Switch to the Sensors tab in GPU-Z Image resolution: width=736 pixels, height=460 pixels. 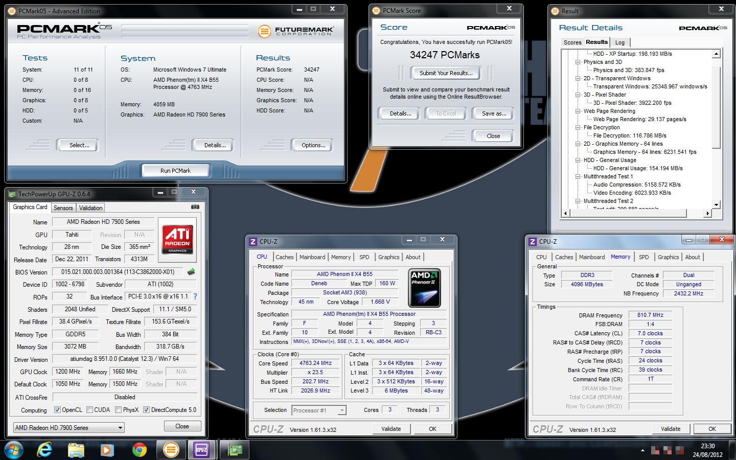click(63, 208)
